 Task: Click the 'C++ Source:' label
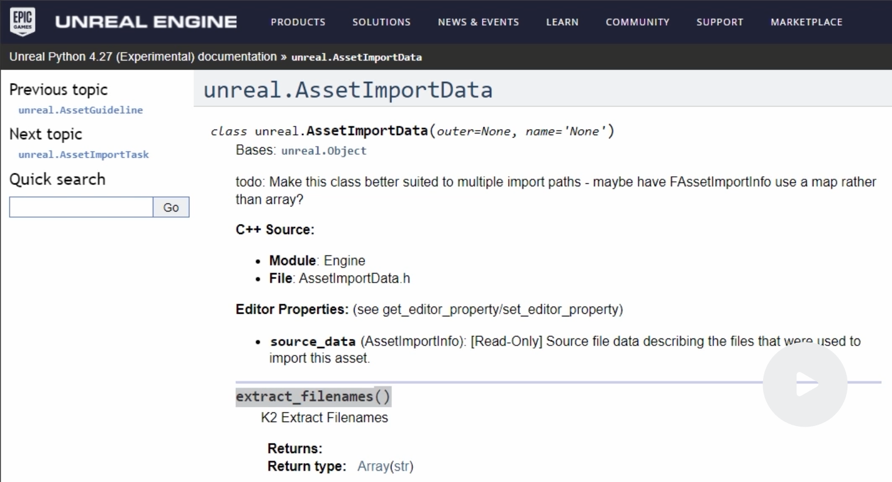point(275,230)
